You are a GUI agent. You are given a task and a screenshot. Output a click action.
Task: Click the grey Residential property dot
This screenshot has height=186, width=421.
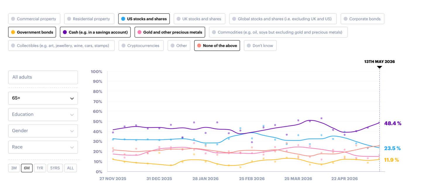coord(69,19)
